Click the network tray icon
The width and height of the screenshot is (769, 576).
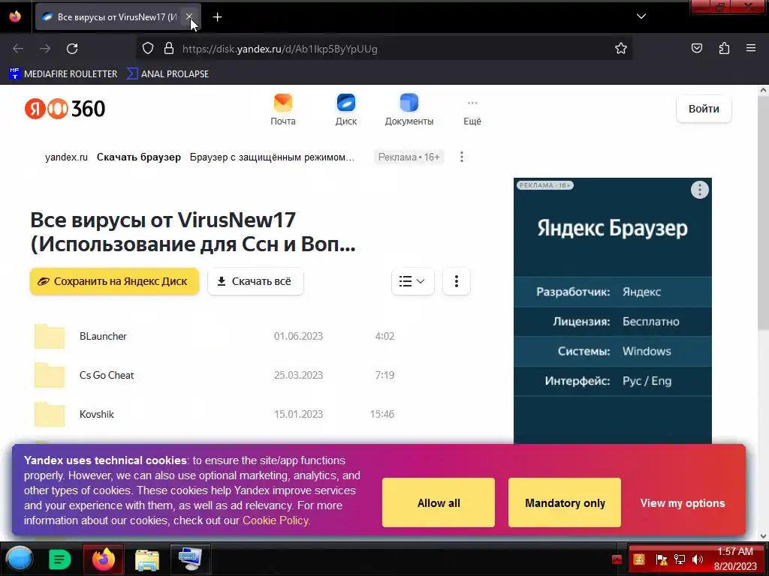pyautogui.click(x=679, y=559)
